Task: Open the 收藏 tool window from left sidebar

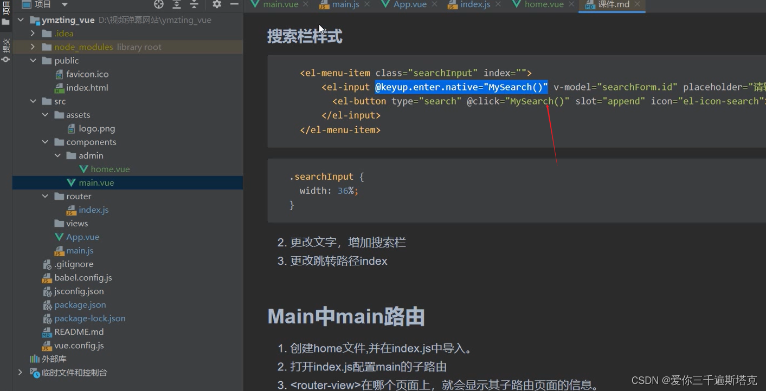Action: click(x=5, y=46)
